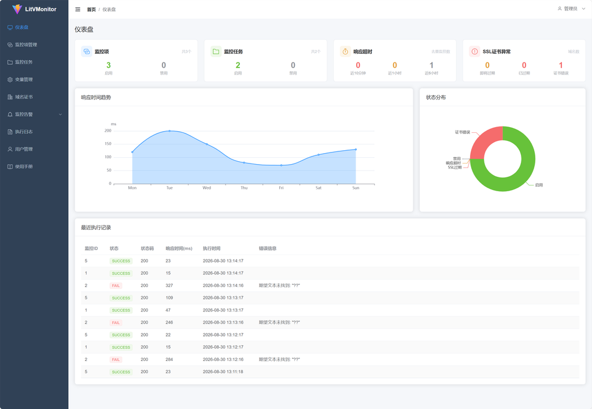Click the 首页 breadcrumb link

coord(91,9)
